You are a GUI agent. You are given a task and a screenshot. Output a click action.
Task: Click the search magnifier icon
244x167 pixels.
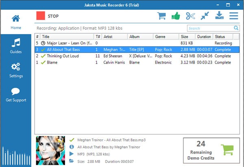point(236,28)
